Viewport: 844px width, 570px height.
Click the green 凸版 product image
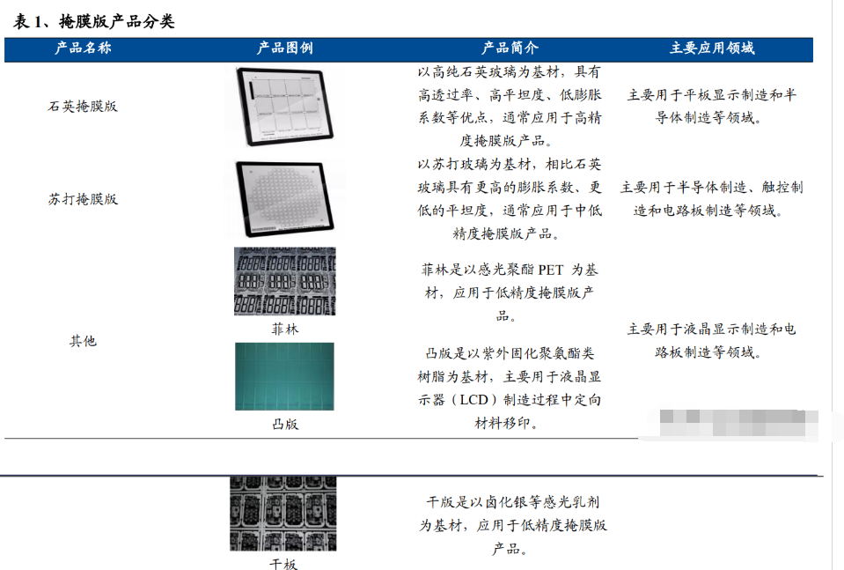pyautogui.click(x=284, y=376)
